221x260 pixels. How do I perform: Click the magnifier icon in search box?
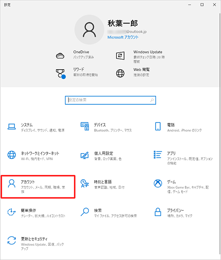[x=152, y=100]
